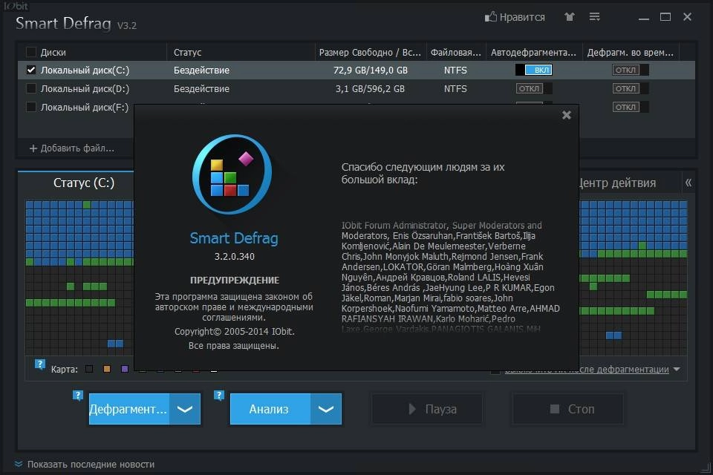Screen dimensions: 713x475
Task: Check the Локальный диск(F:) checkbox
Action: (31, 107)
